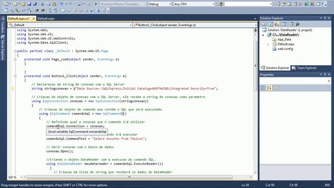Click the window split handle above the scrollbar
The height and width of the screenshot is (188, 334).
coord(255,30)
